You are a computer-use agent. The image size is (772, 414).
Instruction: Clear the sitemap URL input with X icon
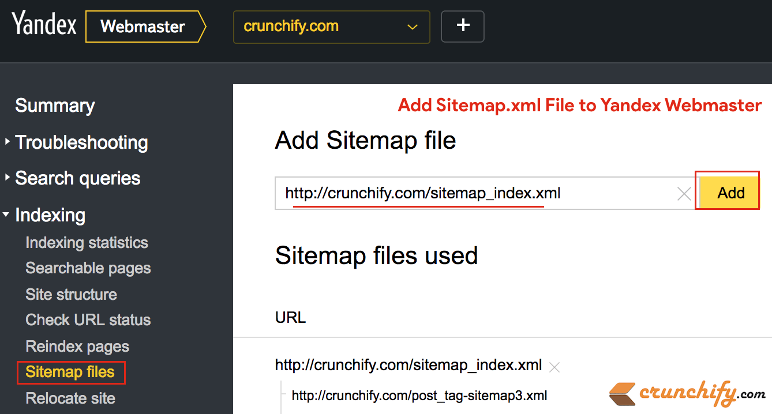684,194
